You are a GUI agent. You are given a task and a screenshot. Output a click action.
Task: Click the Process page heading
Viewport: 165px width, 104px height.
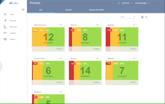35,3
